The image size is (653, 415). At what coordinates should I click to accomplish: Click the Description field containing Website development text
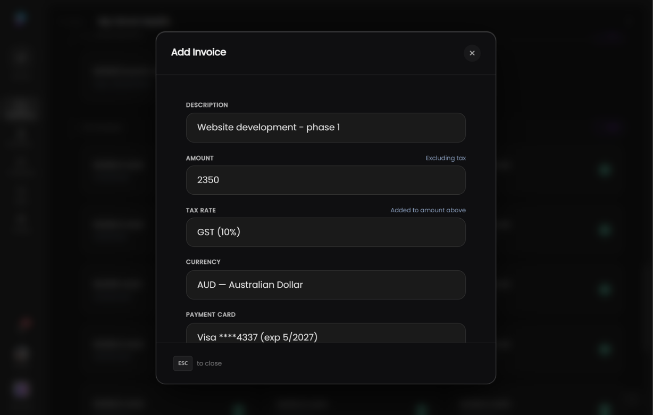click(x=326, y=127)
